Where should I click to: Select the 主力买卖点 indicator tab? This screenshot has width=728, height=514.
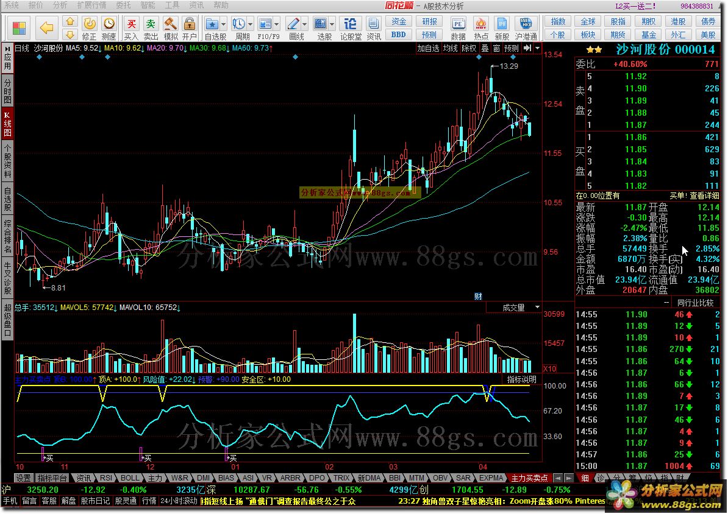click(529, 478)
